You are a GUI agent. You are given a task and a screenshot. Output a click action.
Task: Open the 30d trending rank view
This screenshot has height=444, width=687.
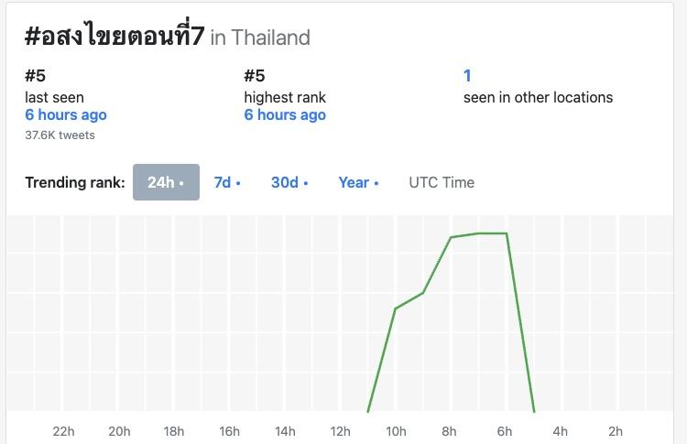pyautogui.click(x=289, y=182)
